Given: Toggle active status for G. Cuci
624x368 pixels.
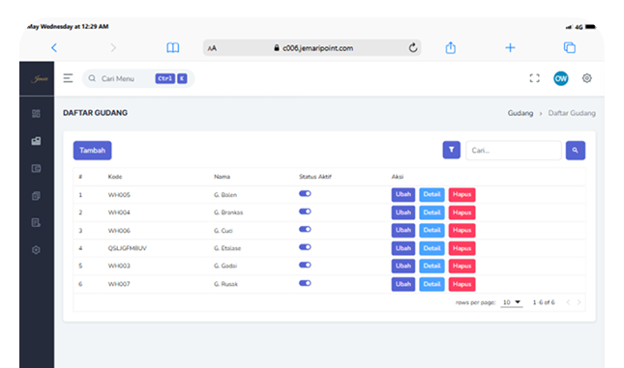Looking at the screenshot, I should (x=305, y=229).
